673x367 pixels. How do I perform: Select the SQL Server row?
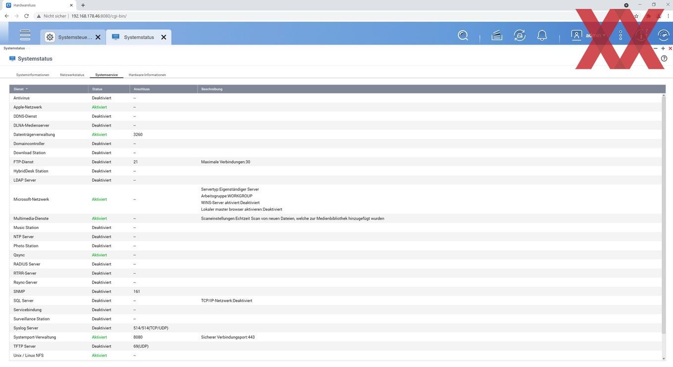pos(336,301)
